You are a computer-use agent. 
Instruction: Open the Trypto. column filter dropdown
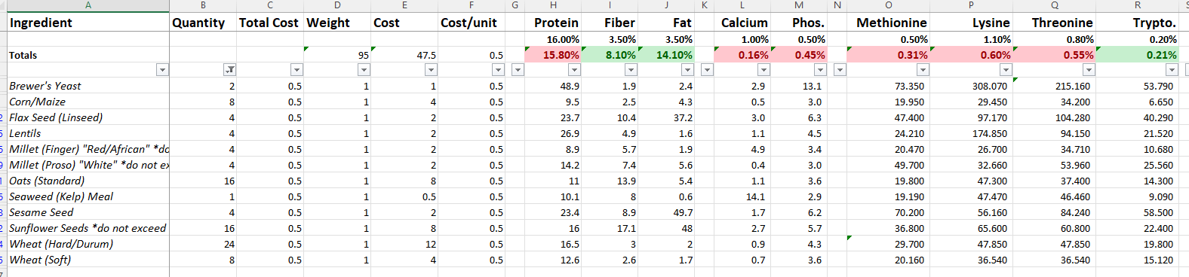click(1172, 70)
